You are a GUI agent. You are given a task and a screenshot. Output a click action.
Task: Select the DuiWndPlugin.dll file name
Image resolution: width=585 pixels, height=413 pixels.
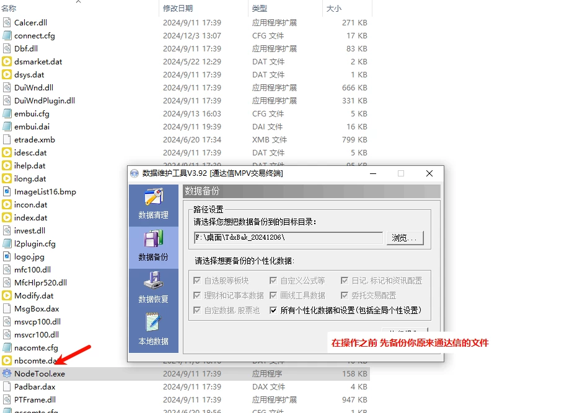tap(45, 101)
